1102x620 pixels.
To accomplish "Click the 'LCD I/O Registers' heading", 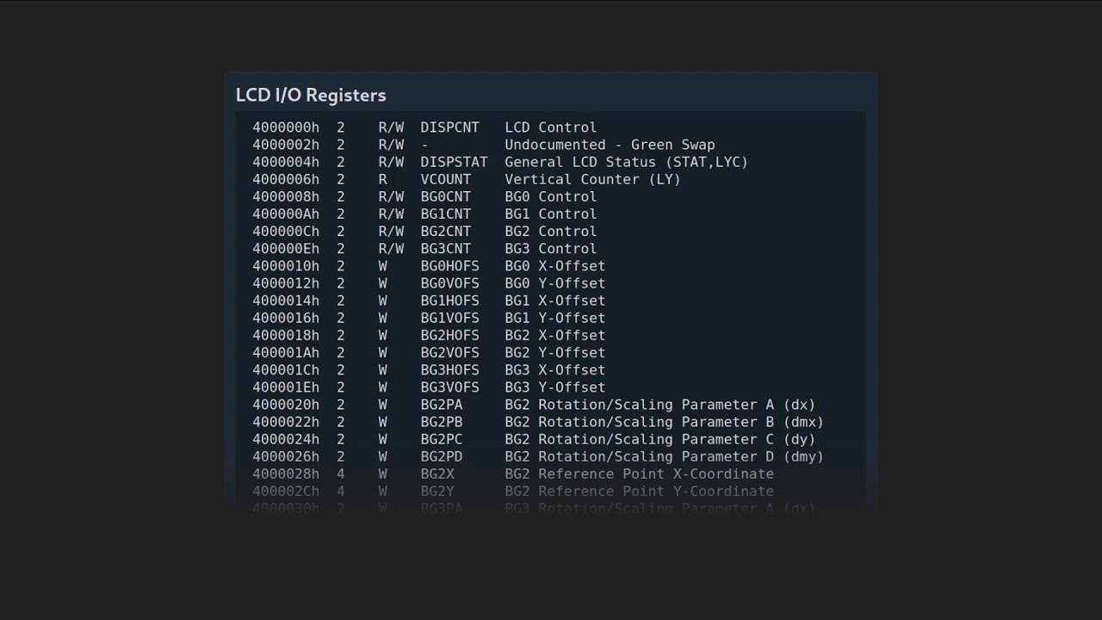I will tap(311, 95).
